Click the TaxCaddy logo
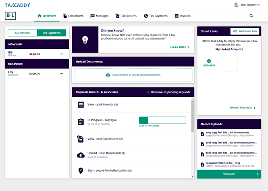The image size is (268, 191). pos(17,5)
